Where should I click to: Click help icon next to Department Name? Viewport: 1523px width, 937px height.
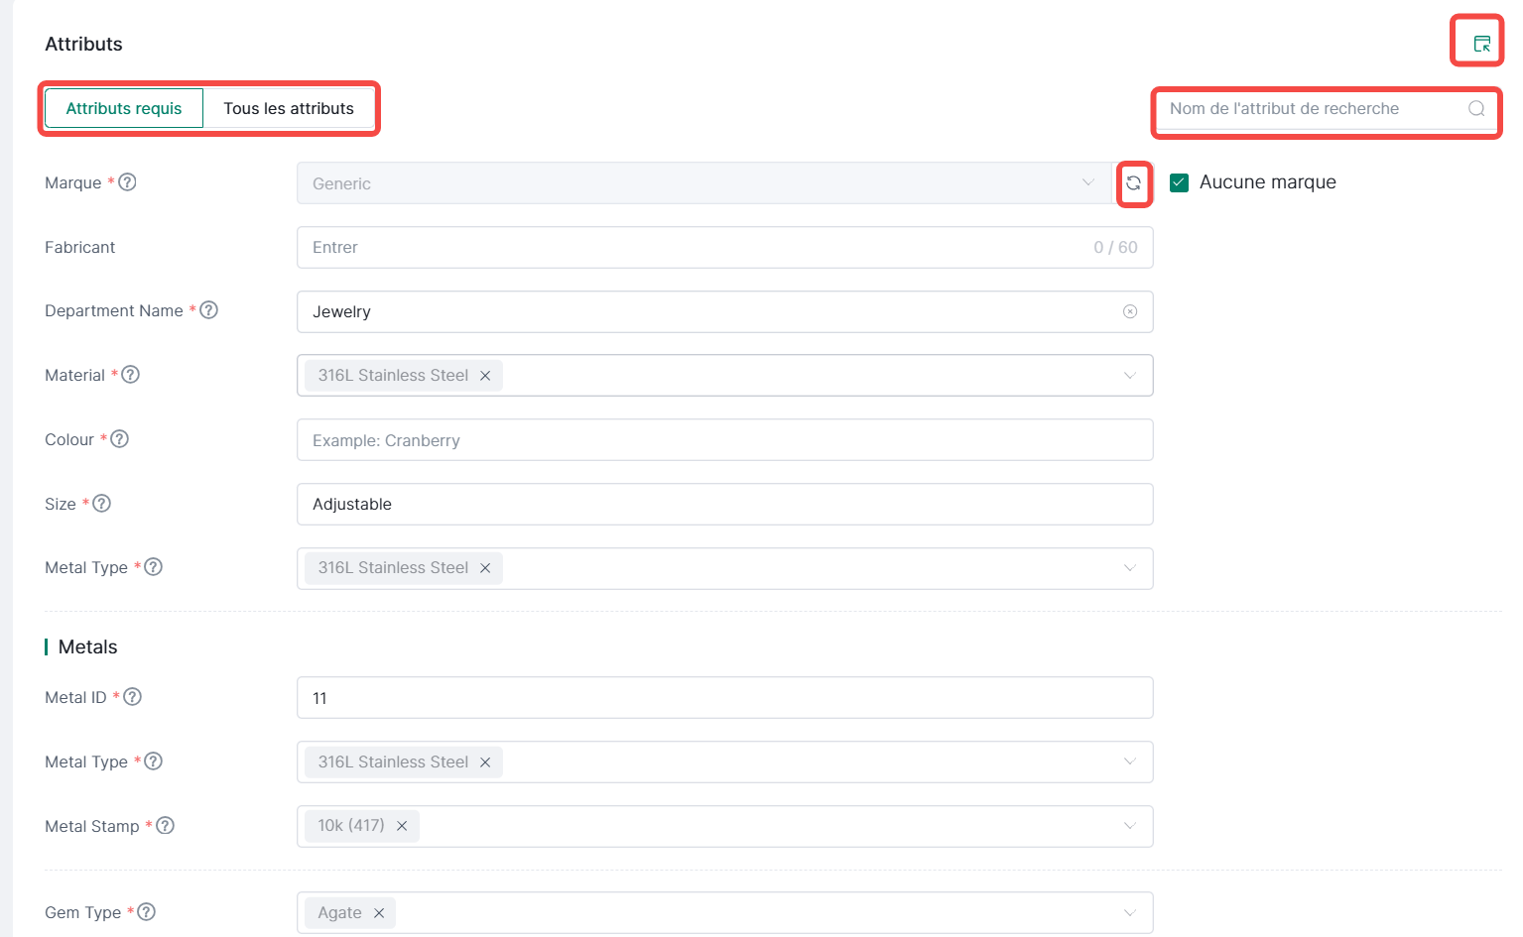[x=208, y=310]
